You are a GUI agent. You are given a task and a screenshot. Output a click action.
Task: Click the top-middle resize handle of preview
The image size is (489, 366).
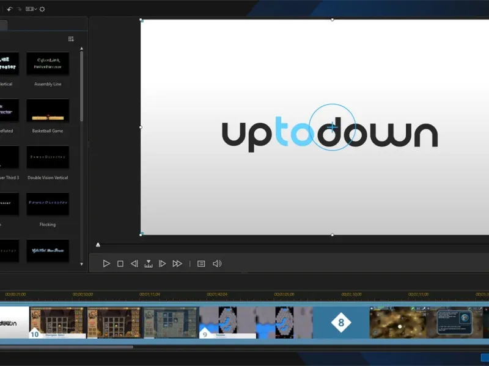coord(333,20)
